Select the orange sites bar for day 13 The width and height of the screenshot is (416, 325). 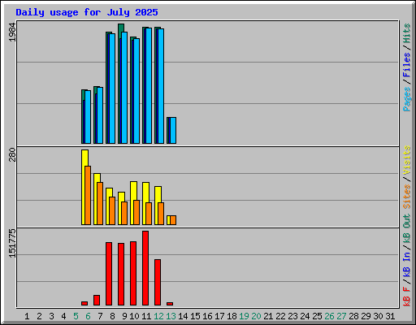pyautogui.click(x=173, y=220)
